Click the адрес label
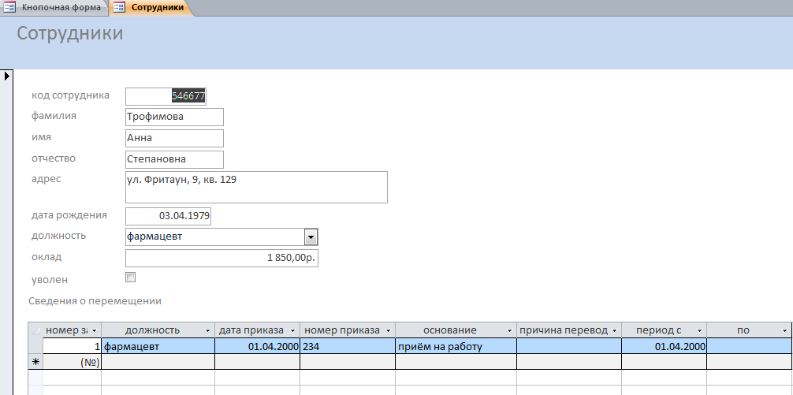Image resolution: width=793 pixels, height=395 pixels. (46, 179)
